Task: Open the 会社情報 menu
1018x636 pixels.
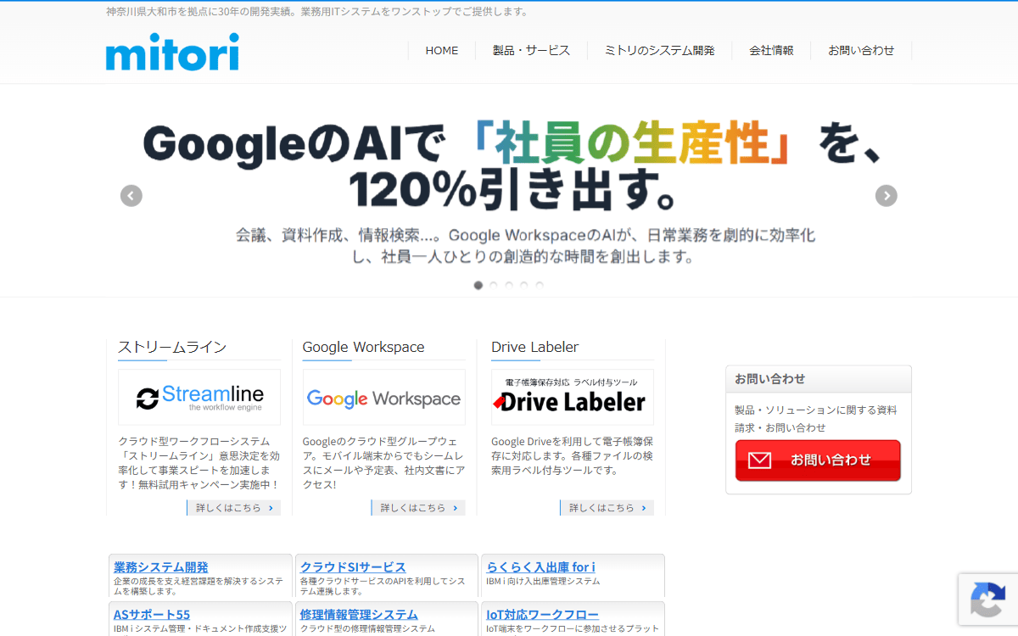Action: click(x=771, y=51)
